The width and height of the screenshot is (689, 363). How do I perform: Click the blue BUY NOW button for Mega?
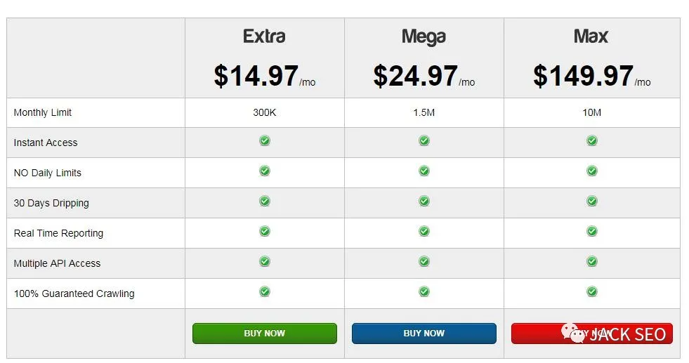pos(424,334)
